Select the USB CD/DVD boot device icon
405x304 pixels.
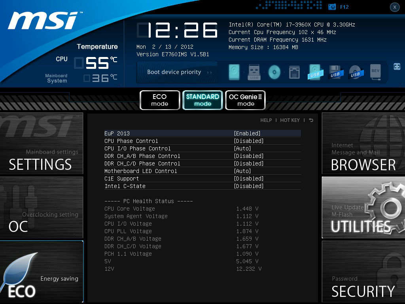coord(356,72)
